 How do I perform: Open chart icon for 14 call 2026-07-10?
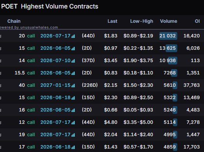tap(73, 61)
